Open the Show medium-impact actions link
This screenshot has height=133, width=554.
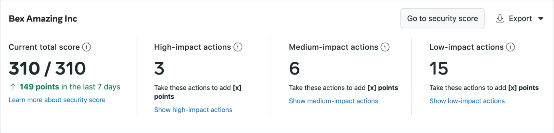pyautogui.click(x=333, y=101)
